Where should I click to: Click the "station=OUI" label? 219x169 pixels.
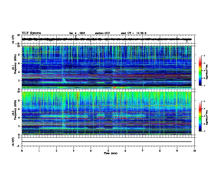tap(102, 33)
